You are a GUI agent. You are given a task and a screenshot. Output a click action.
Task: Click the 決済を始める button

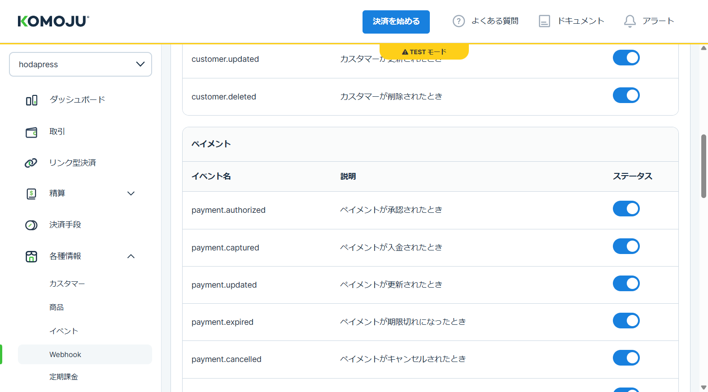[x=396, y=22]
